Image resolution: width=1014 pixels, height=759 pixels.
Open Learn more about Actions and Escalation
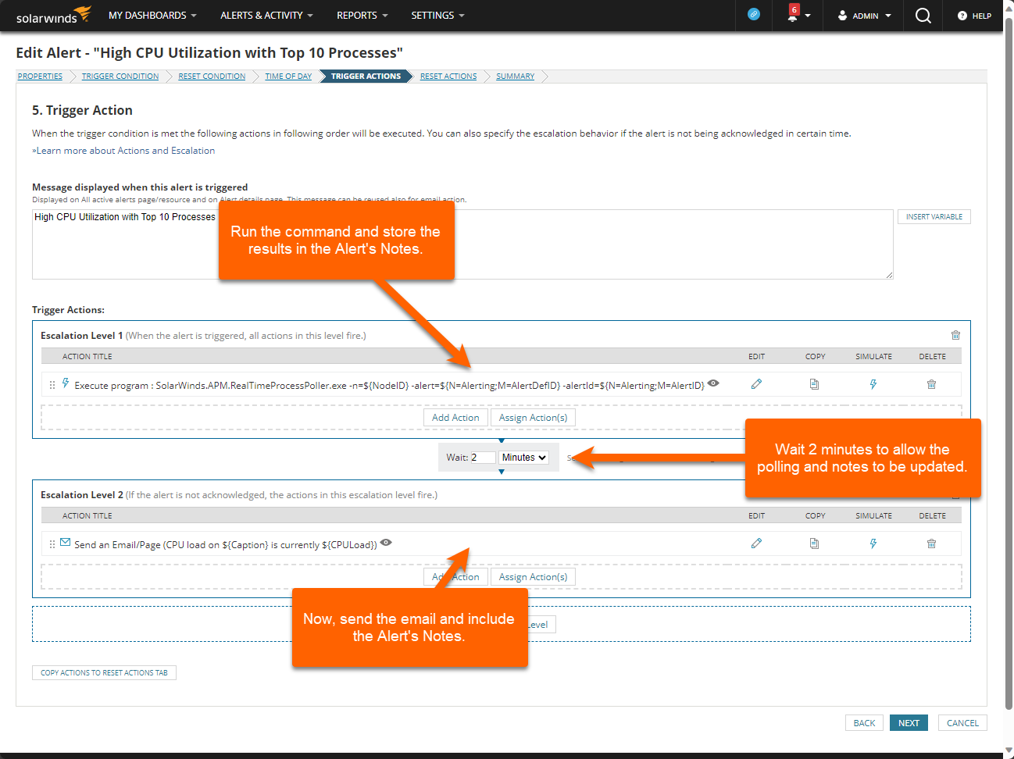[123, 151]
